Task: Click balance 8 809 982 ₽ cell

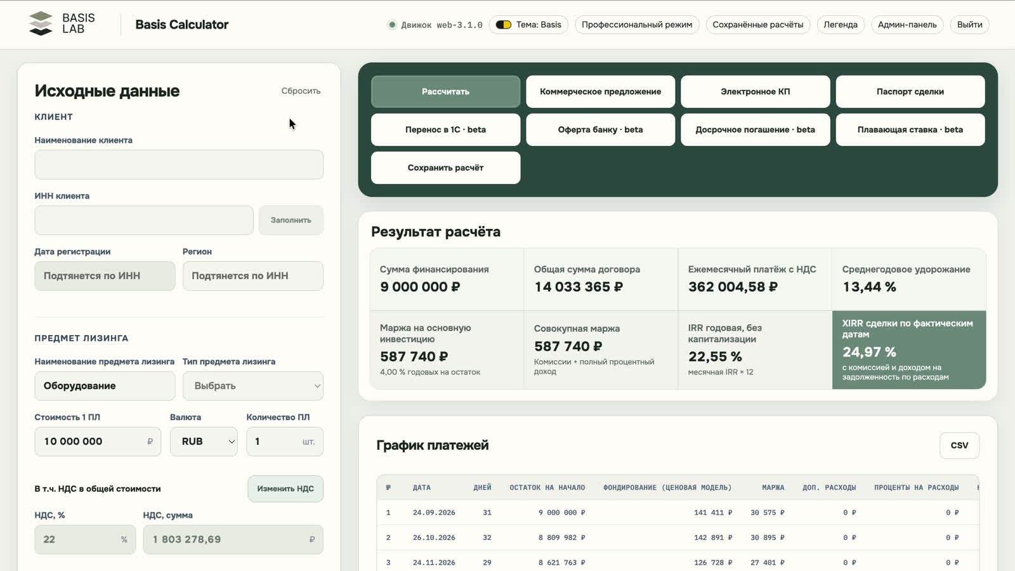Action: tap(561, 538)
